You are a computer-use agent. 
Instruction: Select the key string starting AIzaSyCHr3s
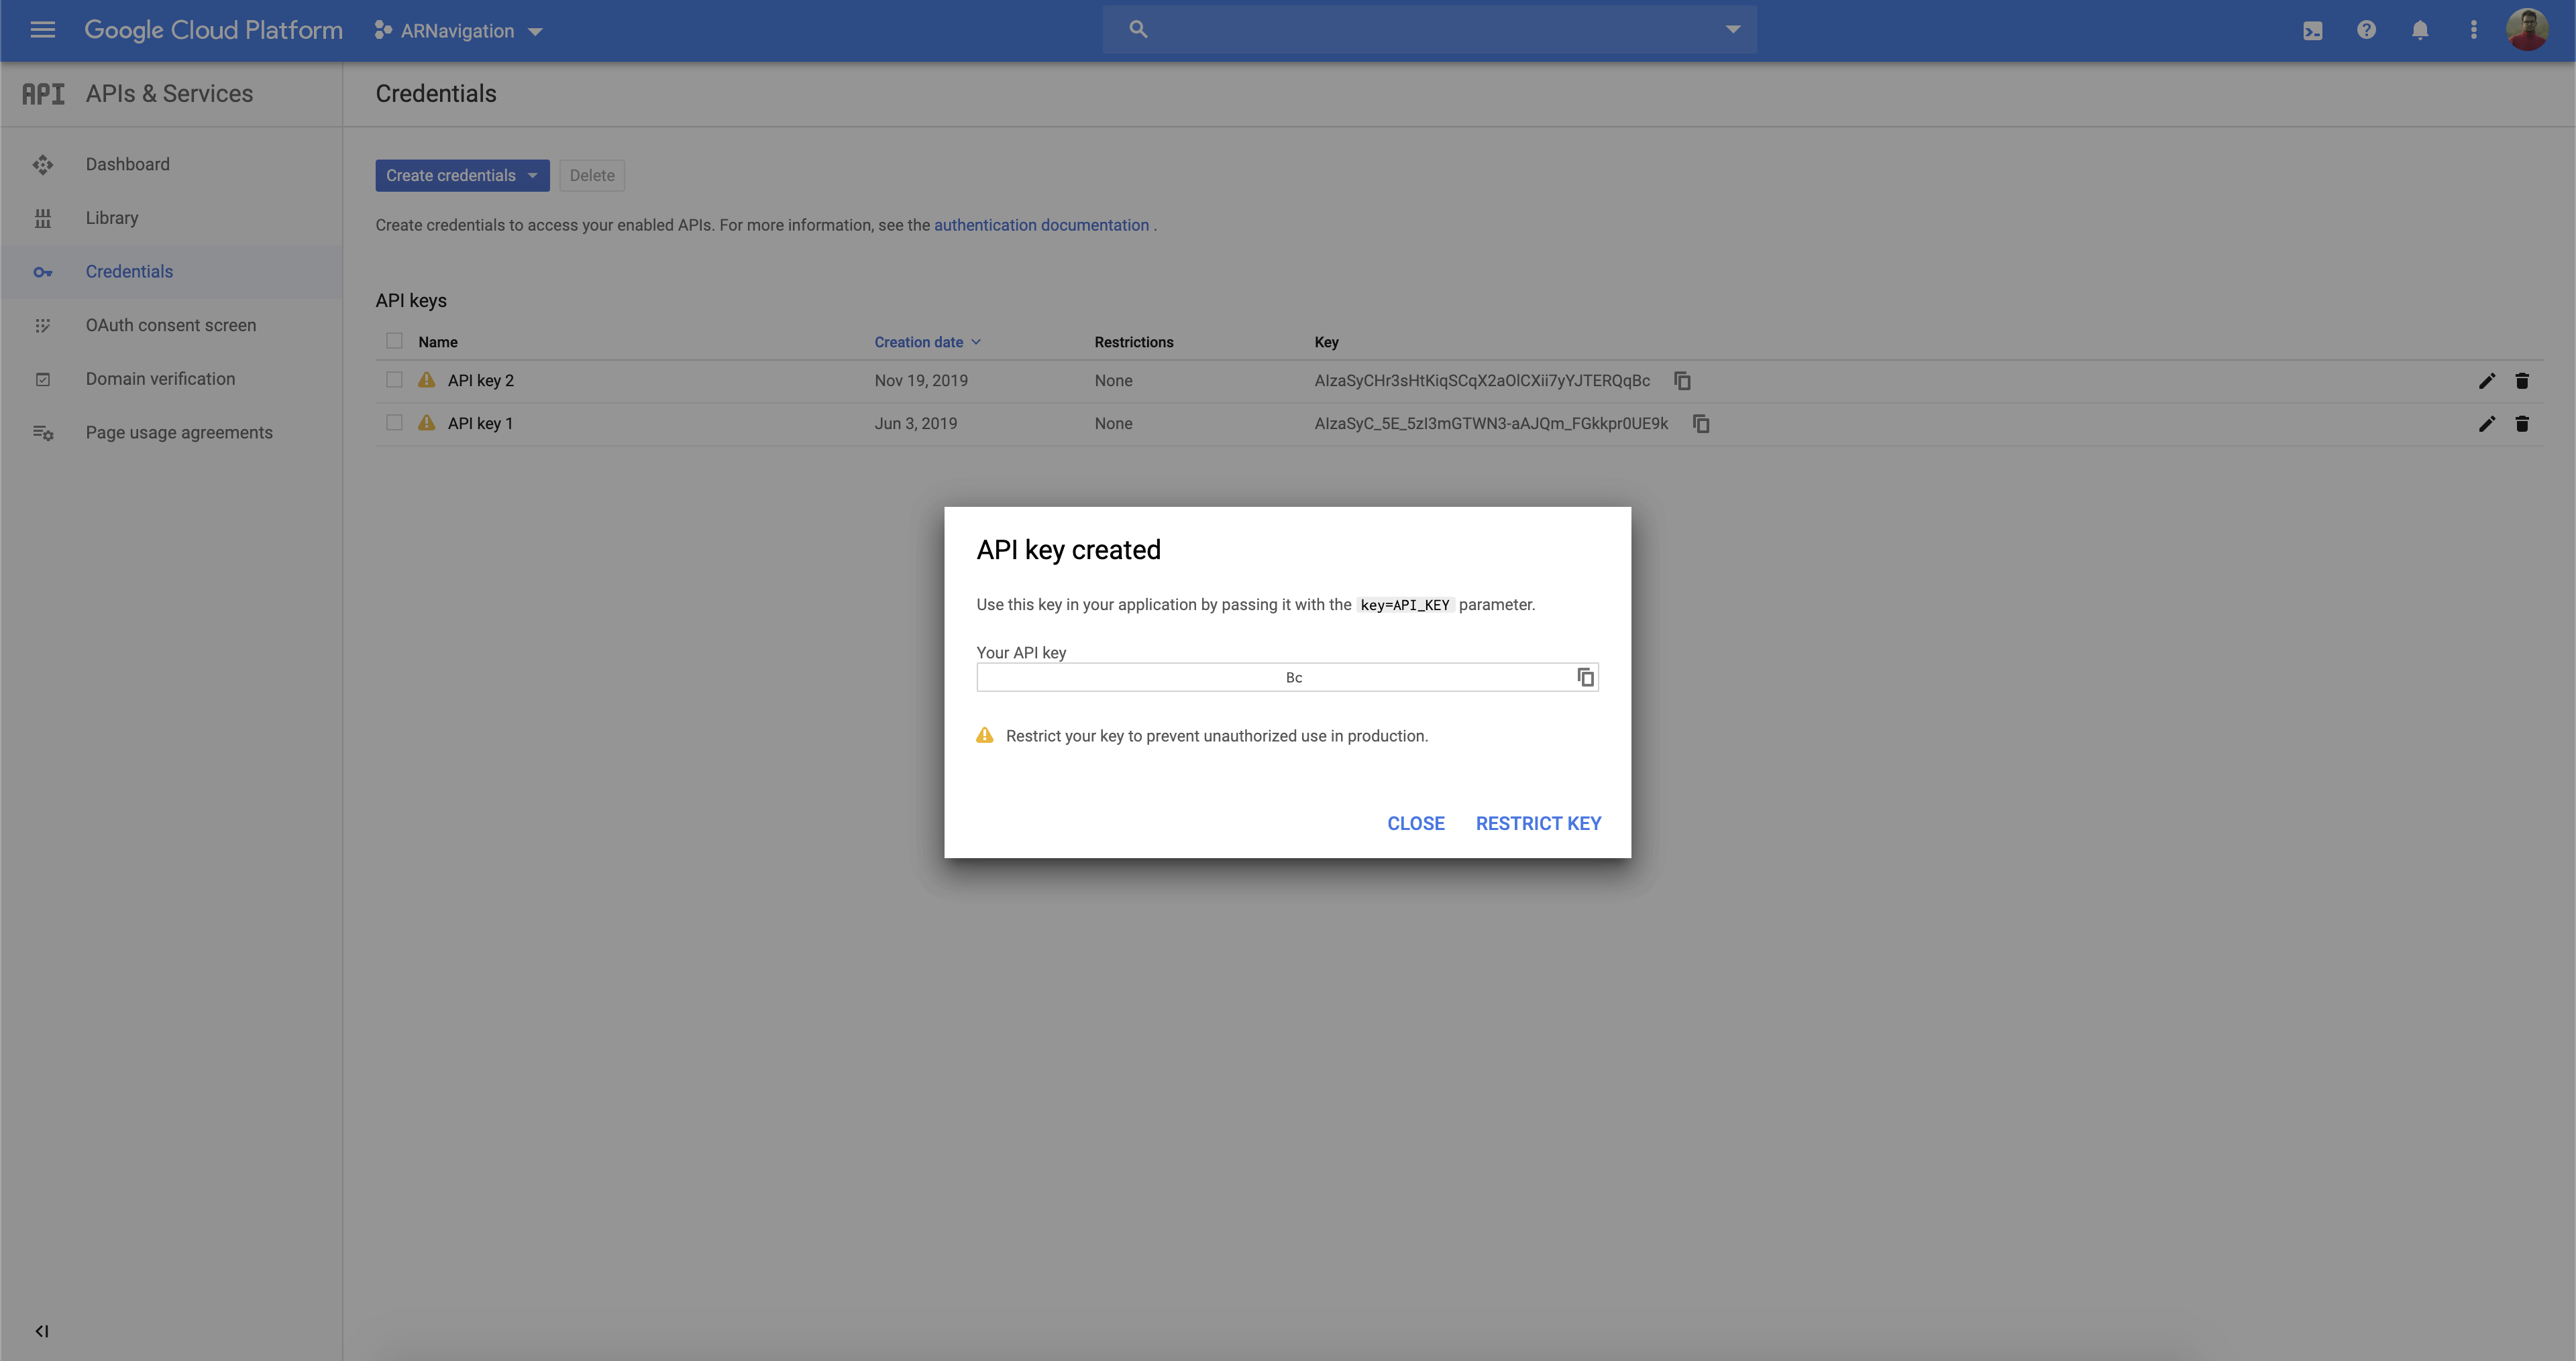[1482, 381]
